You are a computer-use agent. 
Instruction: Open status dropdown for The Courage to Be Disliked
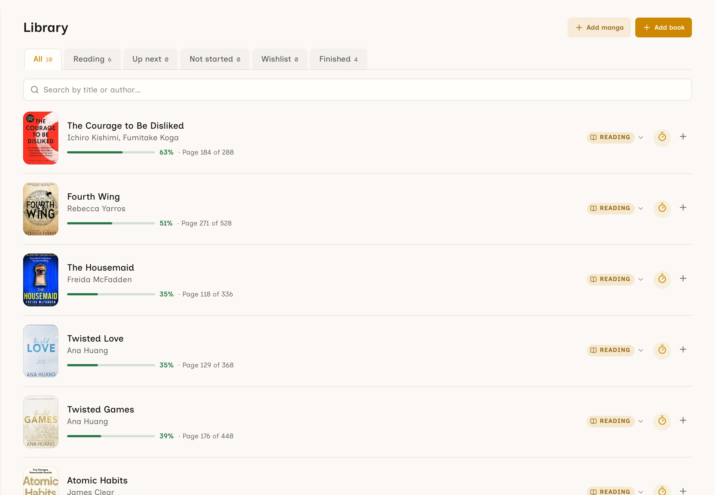(615, 137)
